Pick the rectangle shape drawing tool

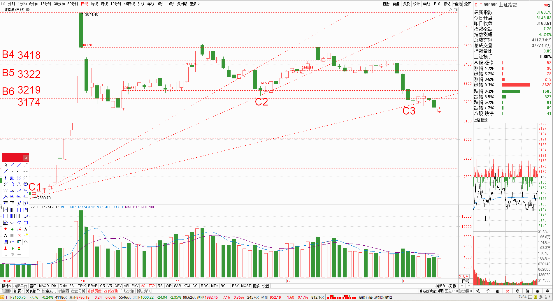coord(26,223)
